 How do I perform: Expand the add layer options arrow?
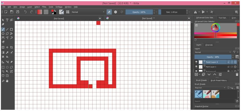click(199, 75)
